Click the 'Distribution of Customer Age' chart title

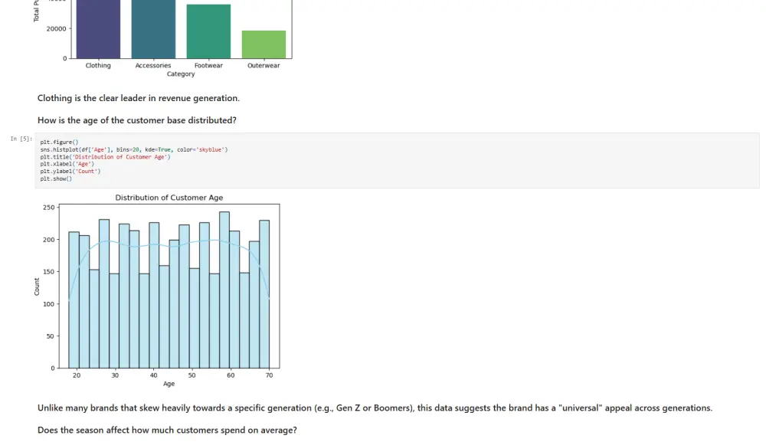(x=169, y=198)
